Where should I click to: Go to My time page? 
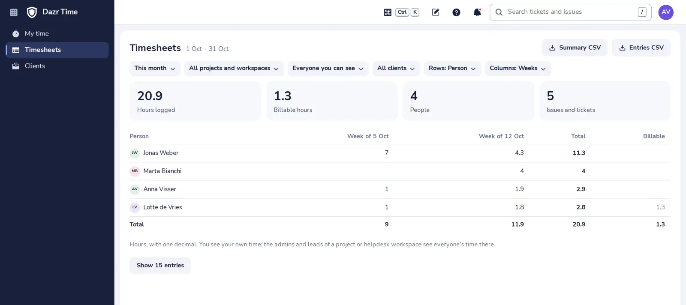[x=57, y=33]
